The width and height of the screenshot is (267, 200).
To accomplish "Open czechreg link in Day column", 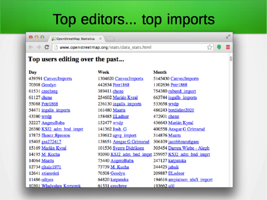I will point(50,91).
